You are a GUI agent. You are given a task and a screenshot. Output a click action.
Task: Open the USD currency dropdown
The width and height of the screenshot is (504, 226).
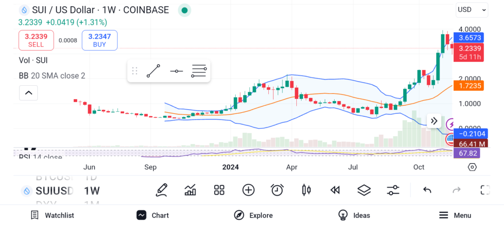point(472,10)
